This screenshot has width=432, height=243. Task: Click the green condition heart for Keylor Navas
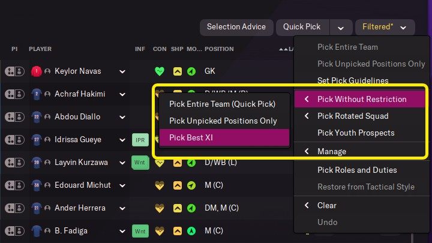point(159,71)
